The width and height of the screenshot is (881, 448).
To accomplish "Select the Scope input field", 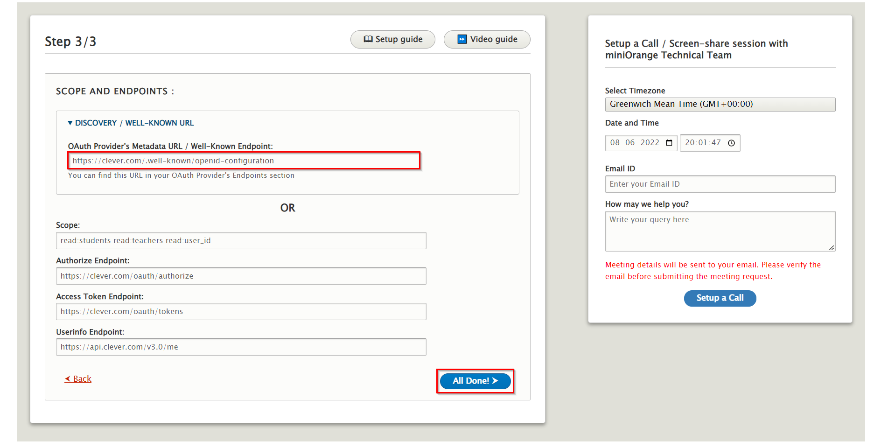I will click(x=241, y=240).
